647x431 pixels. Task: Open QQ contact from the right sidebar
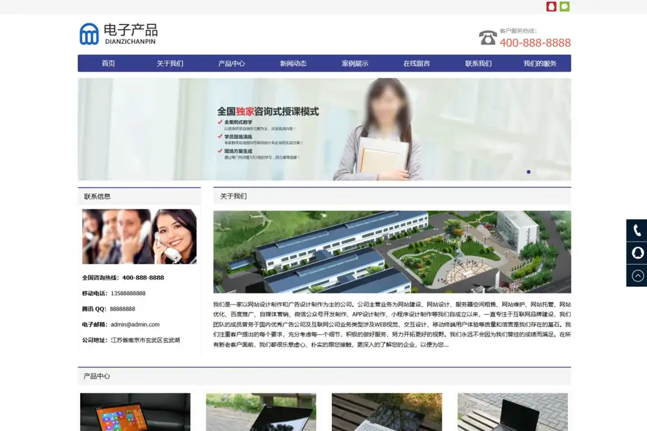point(637,253)
